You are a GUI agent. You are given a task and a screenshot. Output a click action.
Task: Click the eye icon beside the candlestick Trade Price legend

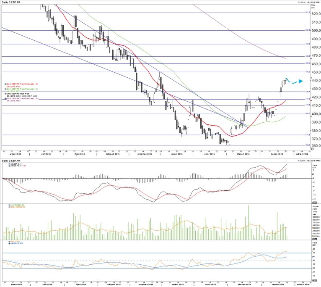click(x=5, y=94)
